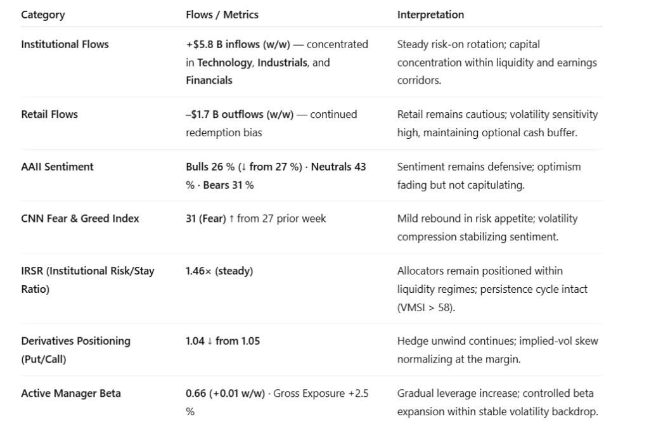This screenshot has width=649, height=438.
Task: Click the AAII Sentiment row label
Action: point(57,167)
